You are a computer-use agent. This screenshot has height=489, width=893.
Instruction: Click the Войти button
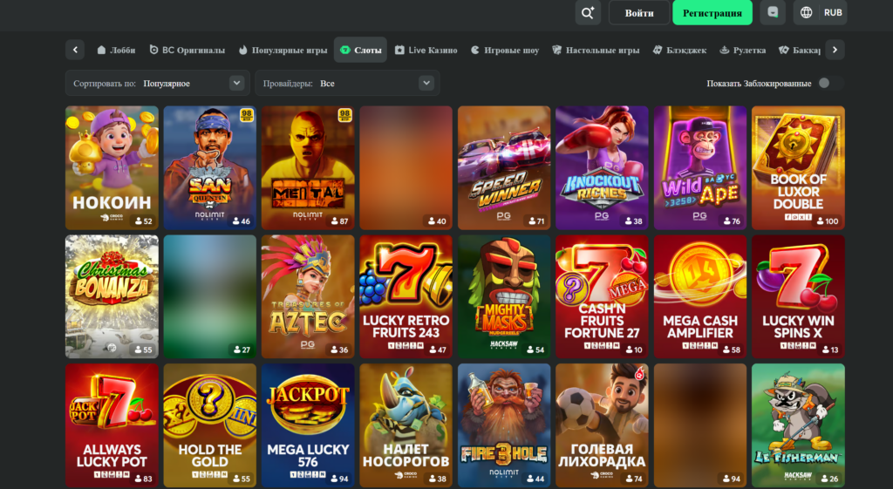coord(639,12)
